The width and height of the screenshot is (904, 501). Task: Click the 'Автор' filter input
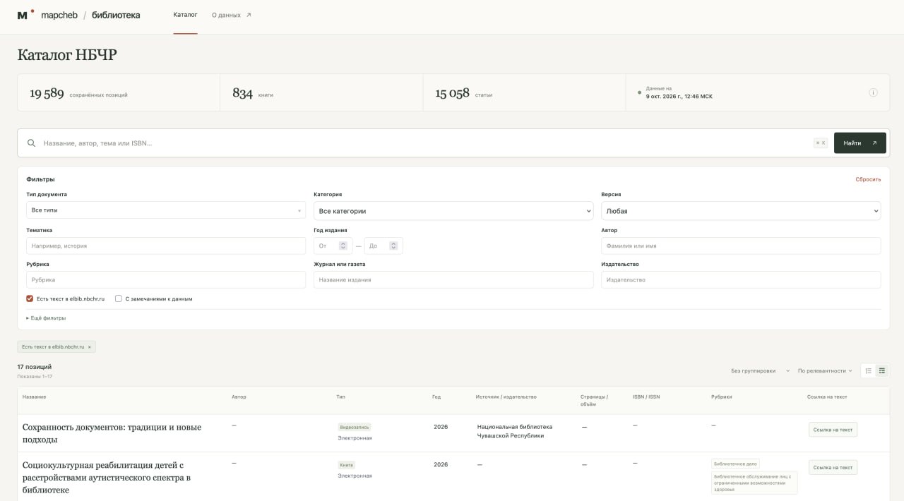[x=741, y=246]
